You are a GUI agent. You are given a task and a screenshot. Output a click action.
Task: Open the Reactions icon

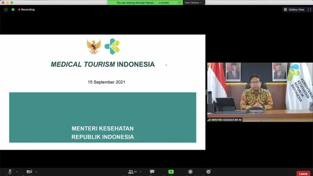pos(208,172)
